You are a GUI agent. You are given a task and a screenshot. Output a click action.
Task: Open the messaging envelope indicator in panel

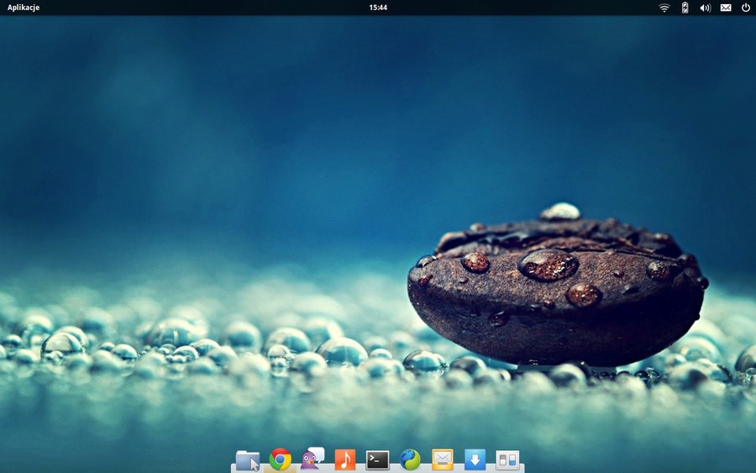click(x=726, y=8)
